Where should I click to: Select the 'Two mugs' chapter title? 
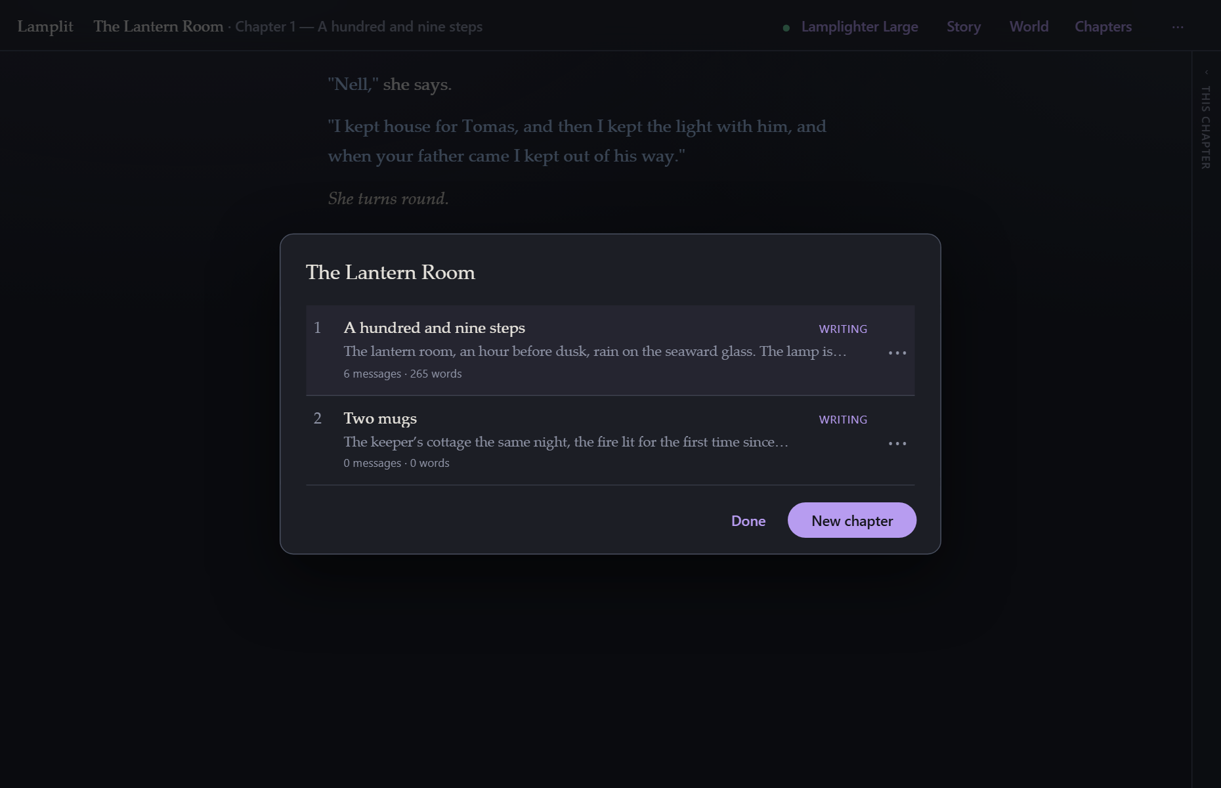click(x=380, y=418)
